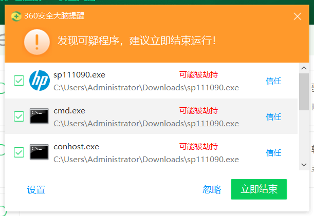The image size is (314, 216).
Task: Click the orange exclamation warning icon
Action: [x=37, y=42]
